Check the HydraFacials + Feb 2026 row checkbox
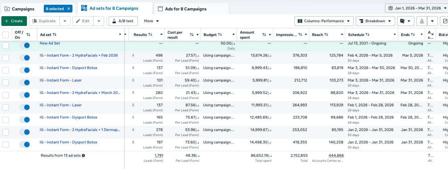This screenshot has width=448, height=169. (6, 58)
